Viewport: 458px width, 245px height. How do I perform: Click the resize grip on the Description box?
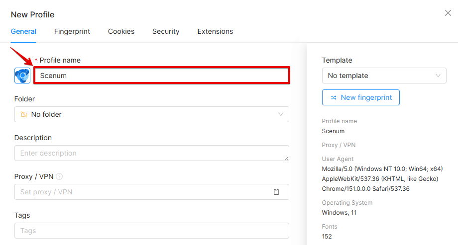286,158
